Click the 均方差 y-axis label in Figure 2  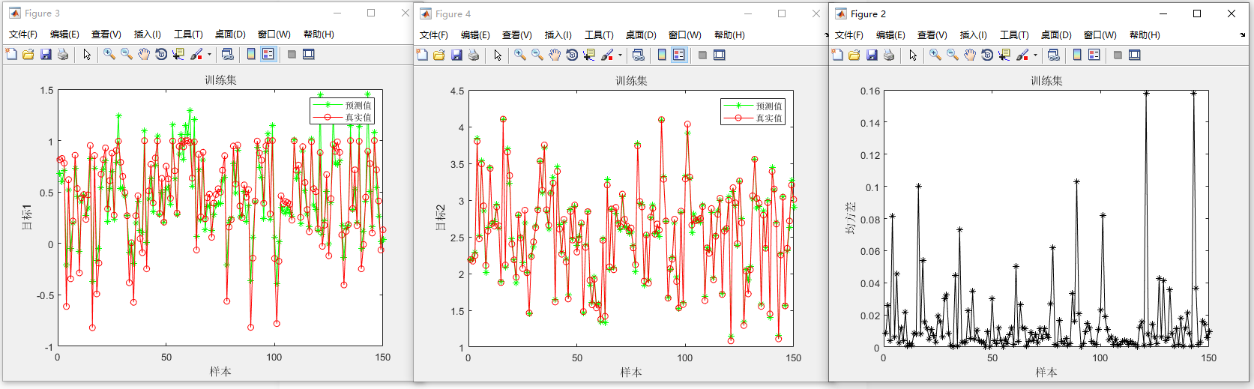[850, 217]
